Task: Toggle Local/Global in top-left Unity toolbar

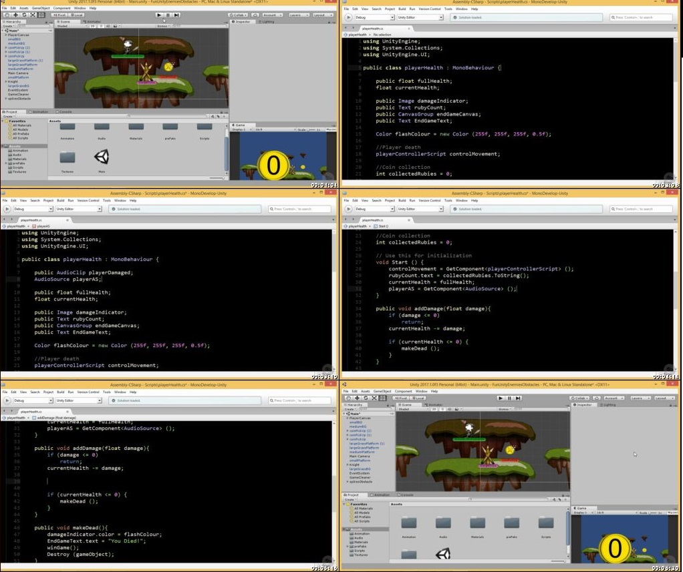Action: (76, 15)
